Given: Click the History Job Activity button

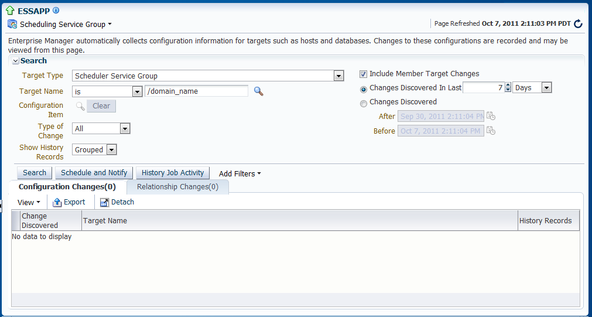Looking at the screenshot, I should pyautogui.click(x=173, y=173).
